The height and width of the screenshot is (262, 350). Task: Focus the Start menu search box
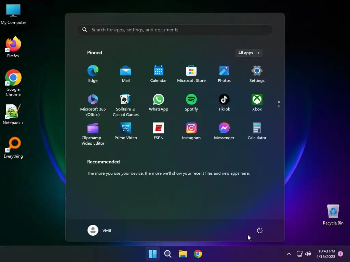point(175,30)
